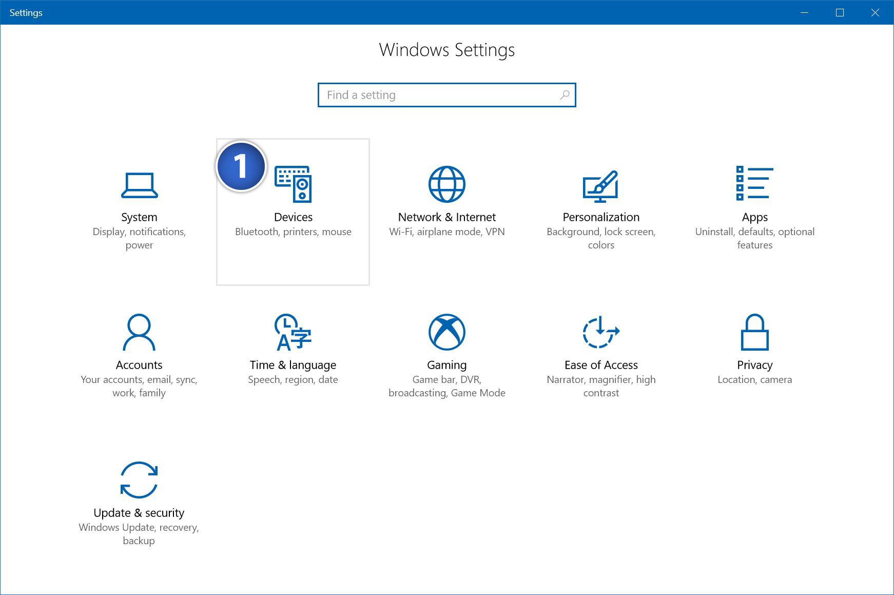This screenshot has height=595, width=894.
Task: Open the Gaming Xbox icon
Action: point(446,332)
